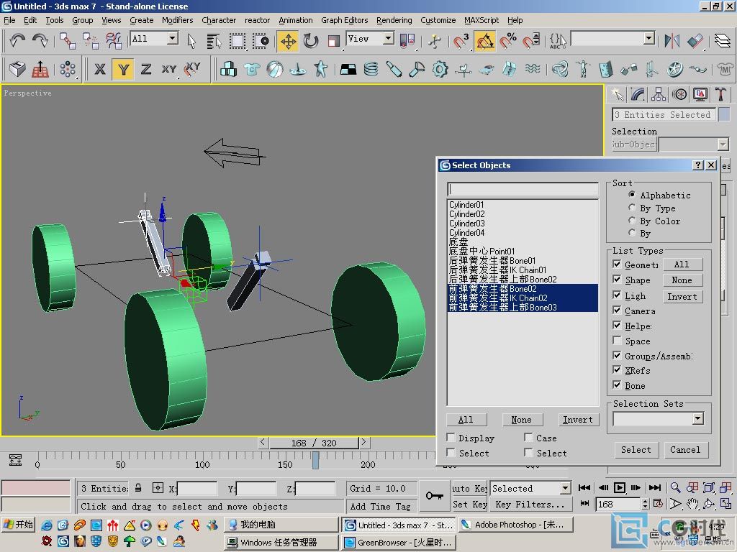Enable Space Warps list type checkbox
This screenshot has height=552, width=737.
pos(617,340)
